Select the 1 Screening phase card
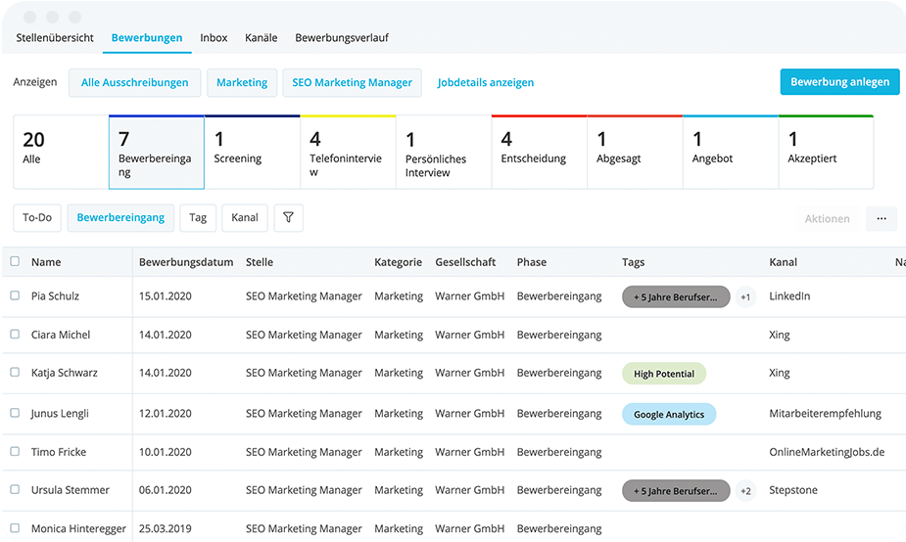 253,152
